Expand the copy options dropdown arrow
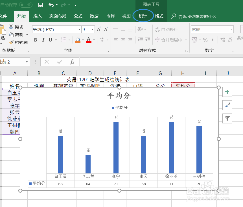243x207 pixels. click(x=27, y=34)
